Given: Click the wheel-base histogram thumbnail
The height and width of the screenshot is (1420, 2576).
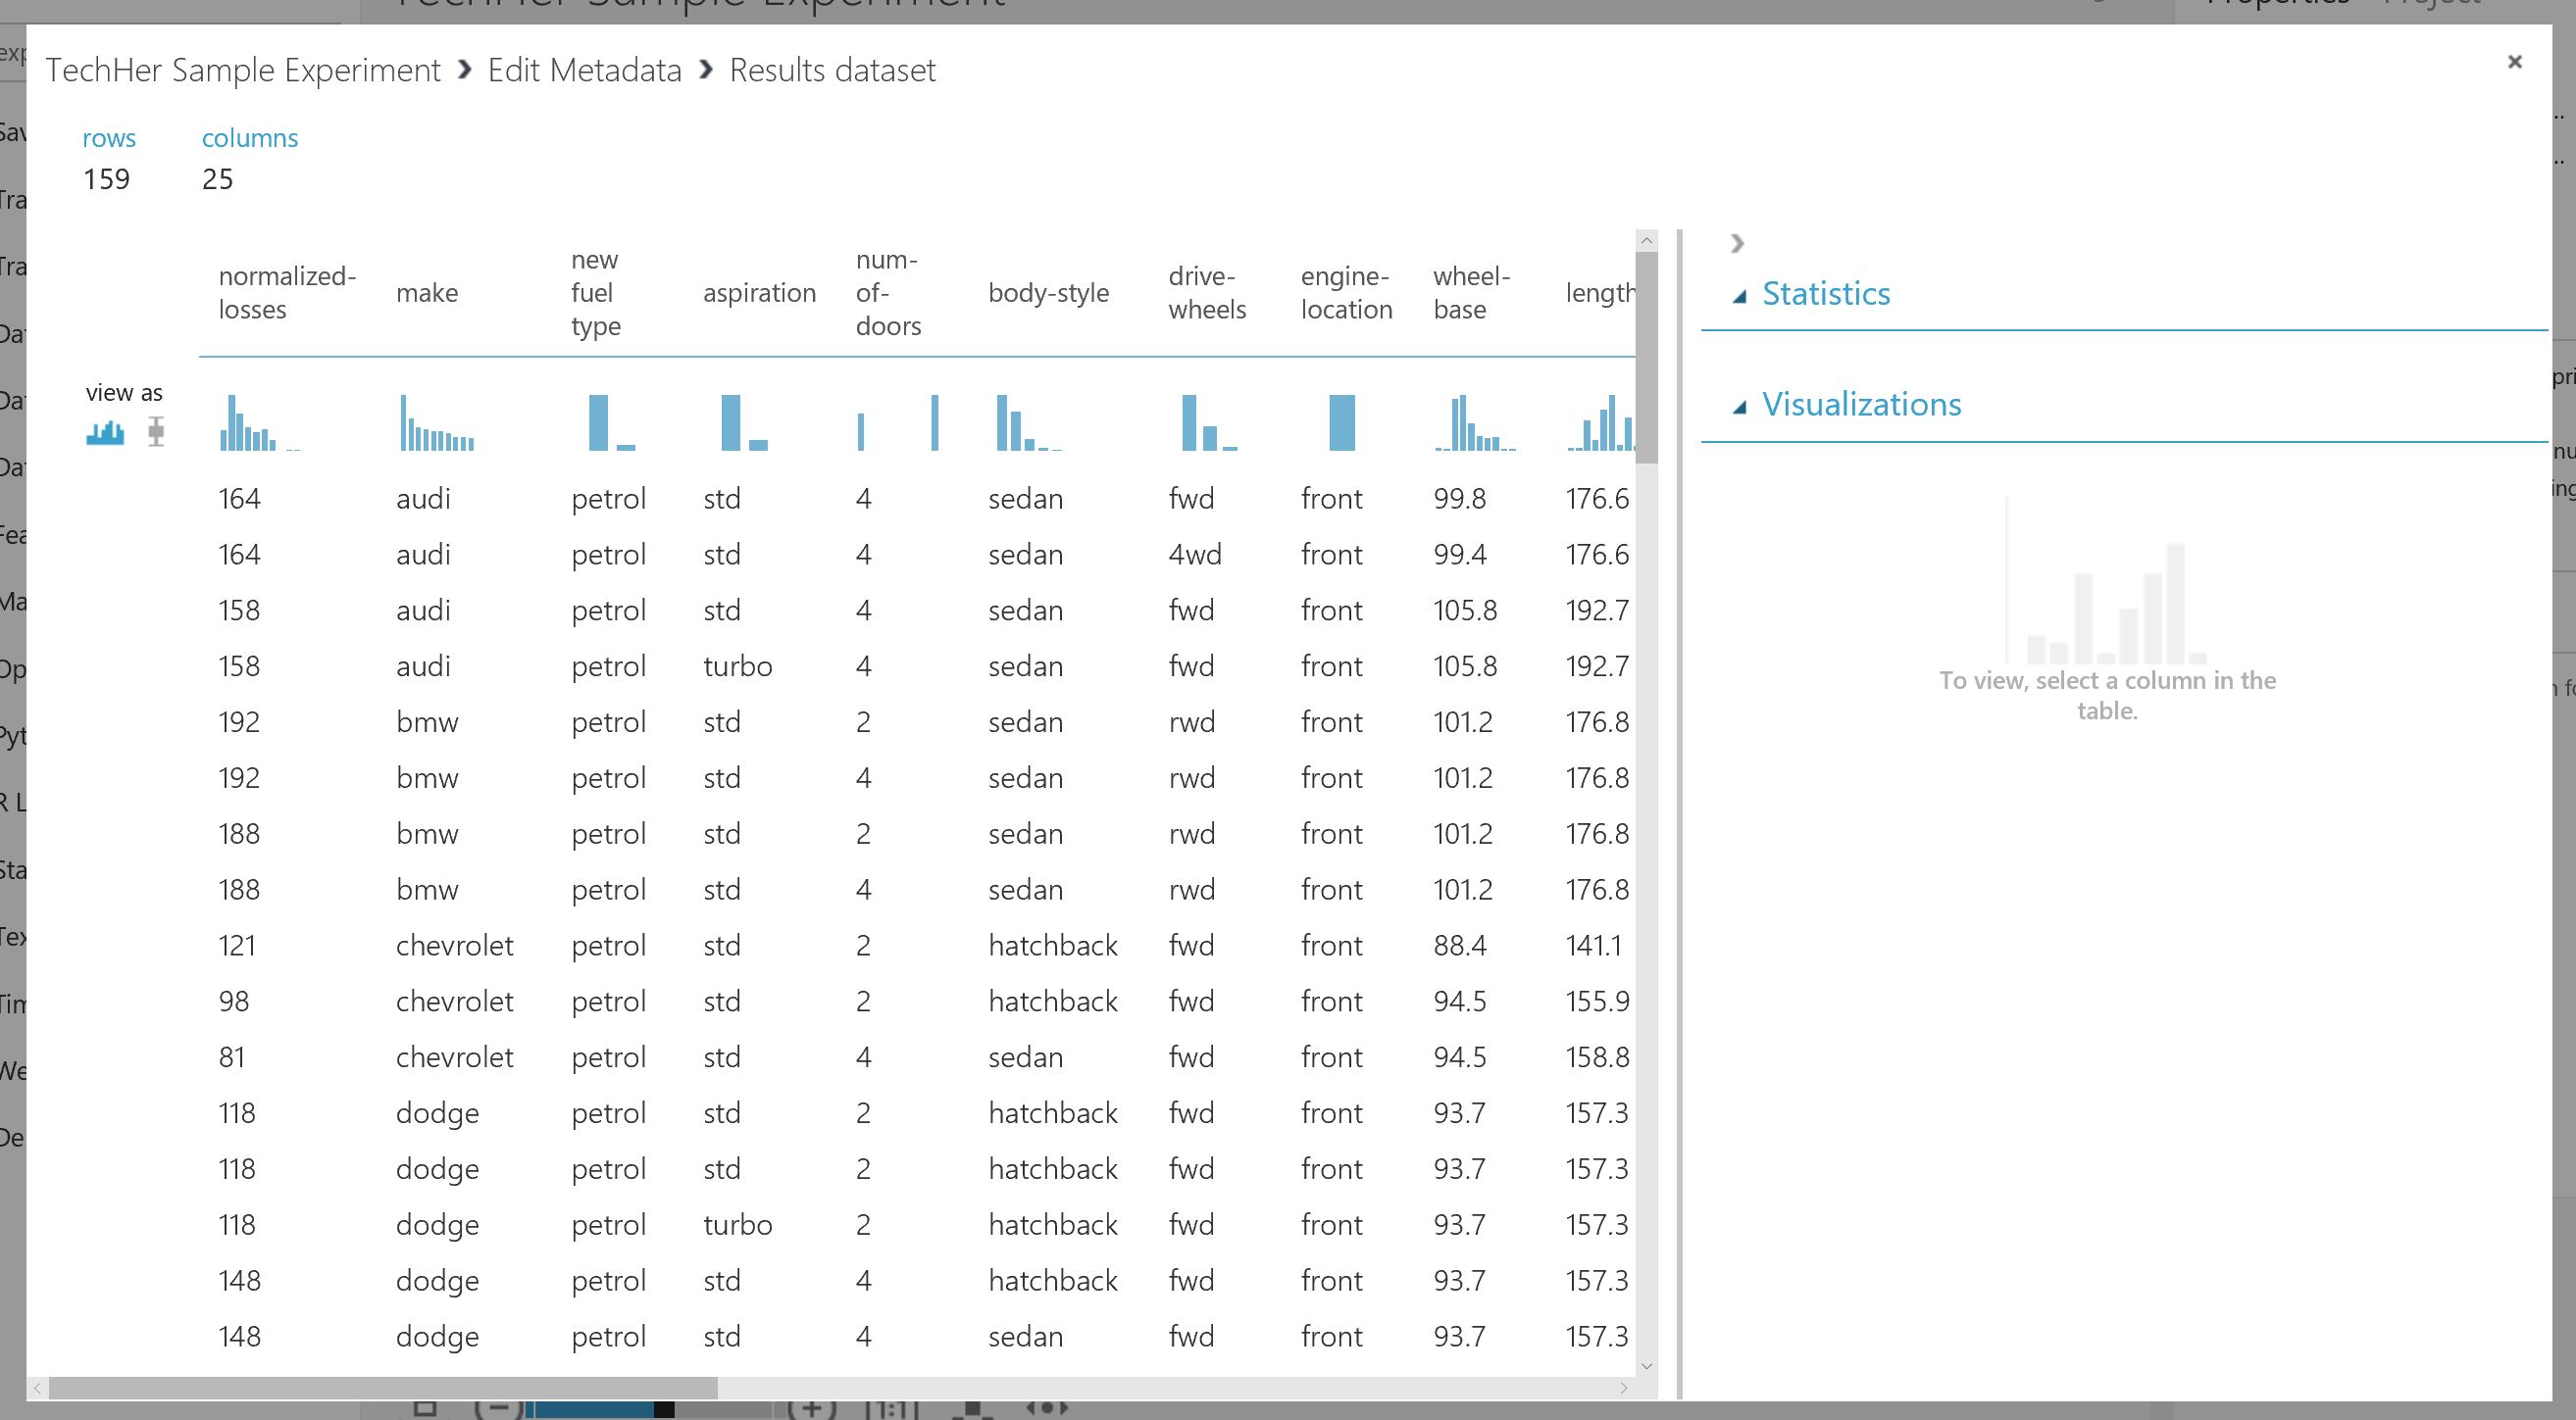Looking at the screenshot, I should pos(1474,423).
